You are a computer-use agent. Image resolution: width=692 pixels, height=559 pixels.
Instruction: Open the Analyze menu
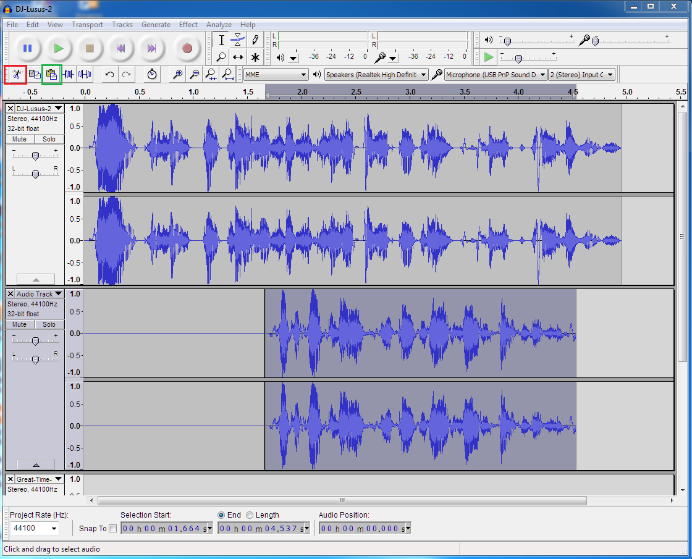point(219,25)
